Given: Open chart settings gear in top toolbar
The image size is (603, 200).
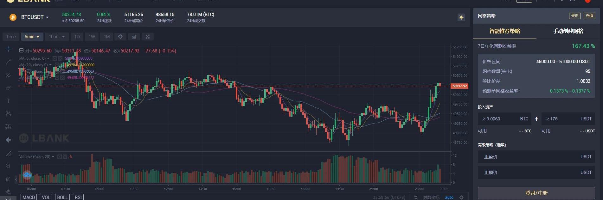Looking at the screenshot, I should click(x=120, y=37).
